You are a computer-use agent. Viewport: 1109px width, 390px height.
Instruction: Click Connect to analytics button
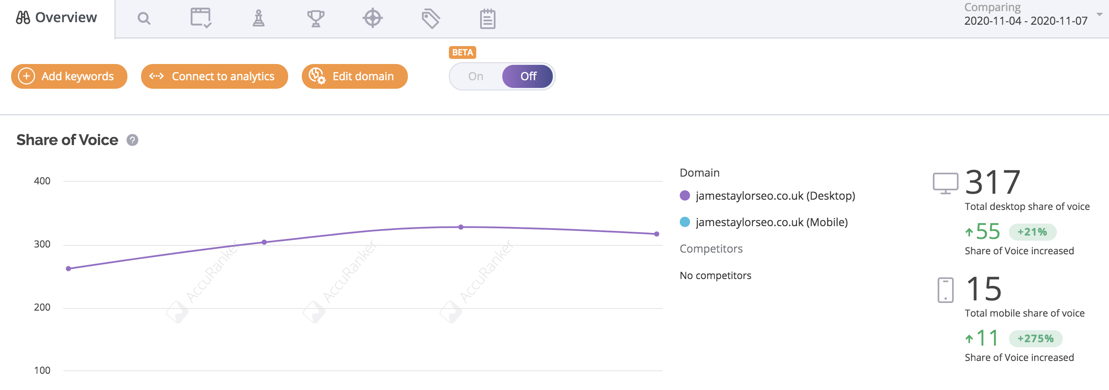(x=214, y=76)
